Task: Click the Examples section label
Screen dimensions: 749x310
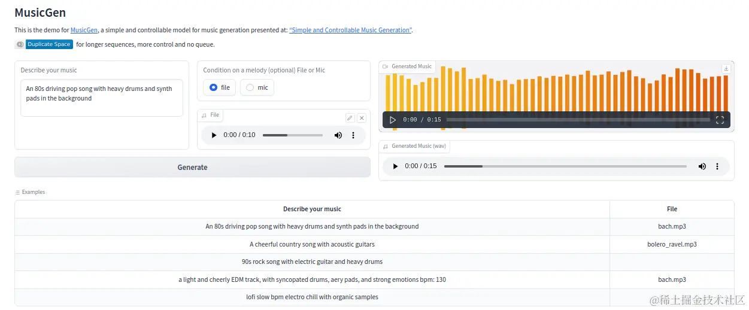Action: click(x=30, y=192)
